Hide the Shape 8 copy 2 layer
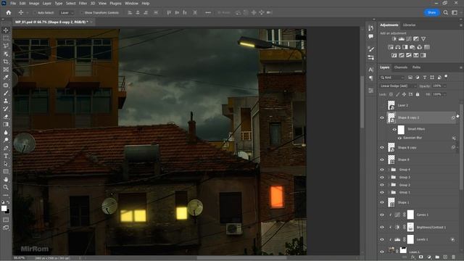 [382, 117]
